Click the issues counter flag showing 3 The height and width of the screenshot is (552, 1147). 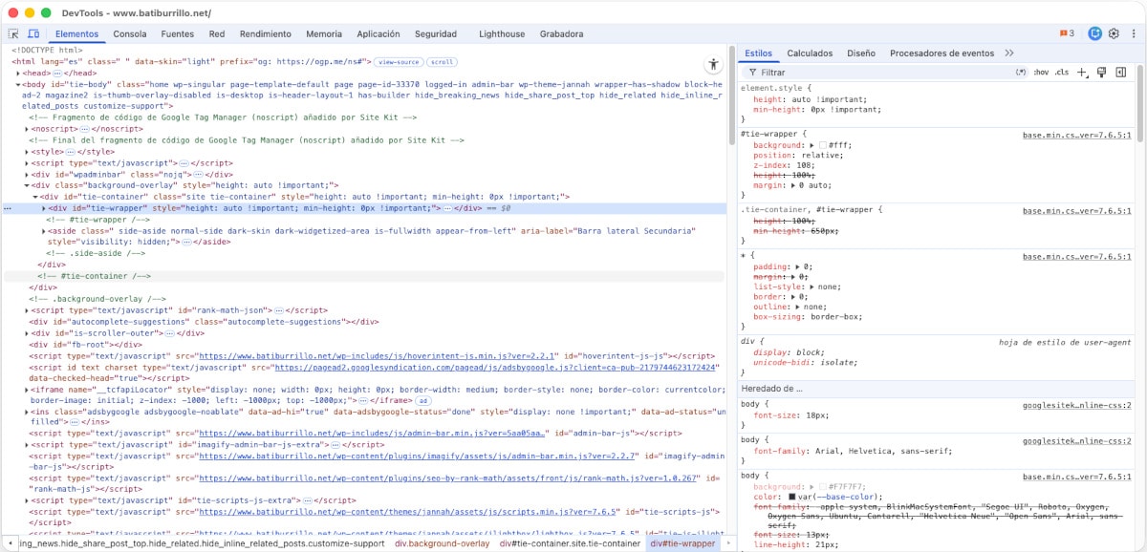pyautogui.click(x=1067, y=33)
